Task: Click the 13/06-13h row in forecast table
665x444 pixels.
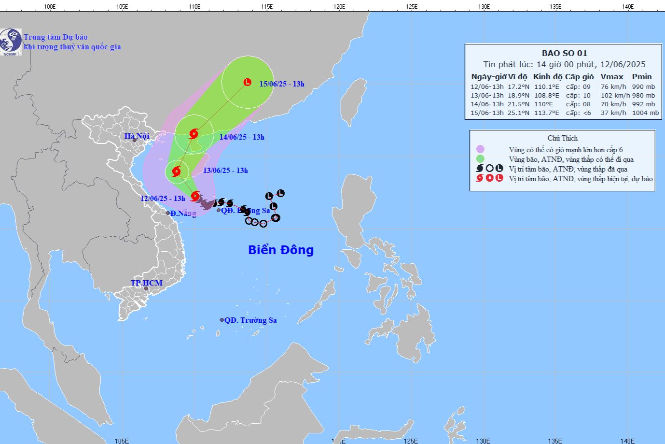Action: click(564, 96)
